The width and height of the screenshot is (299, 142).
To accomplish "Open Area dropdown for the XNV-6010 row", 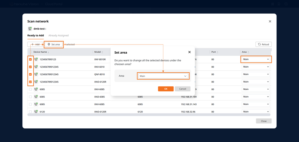I will (x=256, y=67).
